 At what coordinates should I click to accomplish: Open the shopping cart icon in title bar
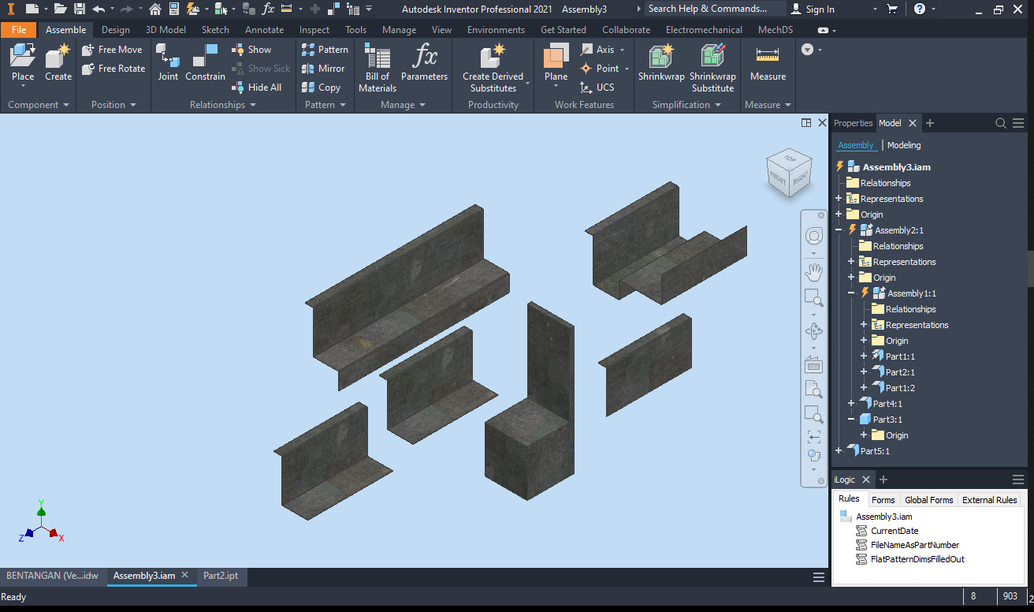point(892,9)
